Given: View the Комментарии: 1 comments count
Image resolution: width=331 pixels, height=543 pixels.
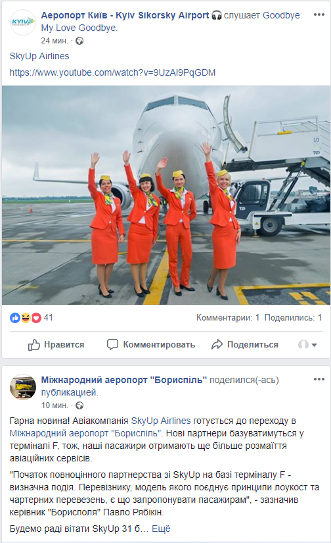Looking at the screenshot, I should (228, 317).
